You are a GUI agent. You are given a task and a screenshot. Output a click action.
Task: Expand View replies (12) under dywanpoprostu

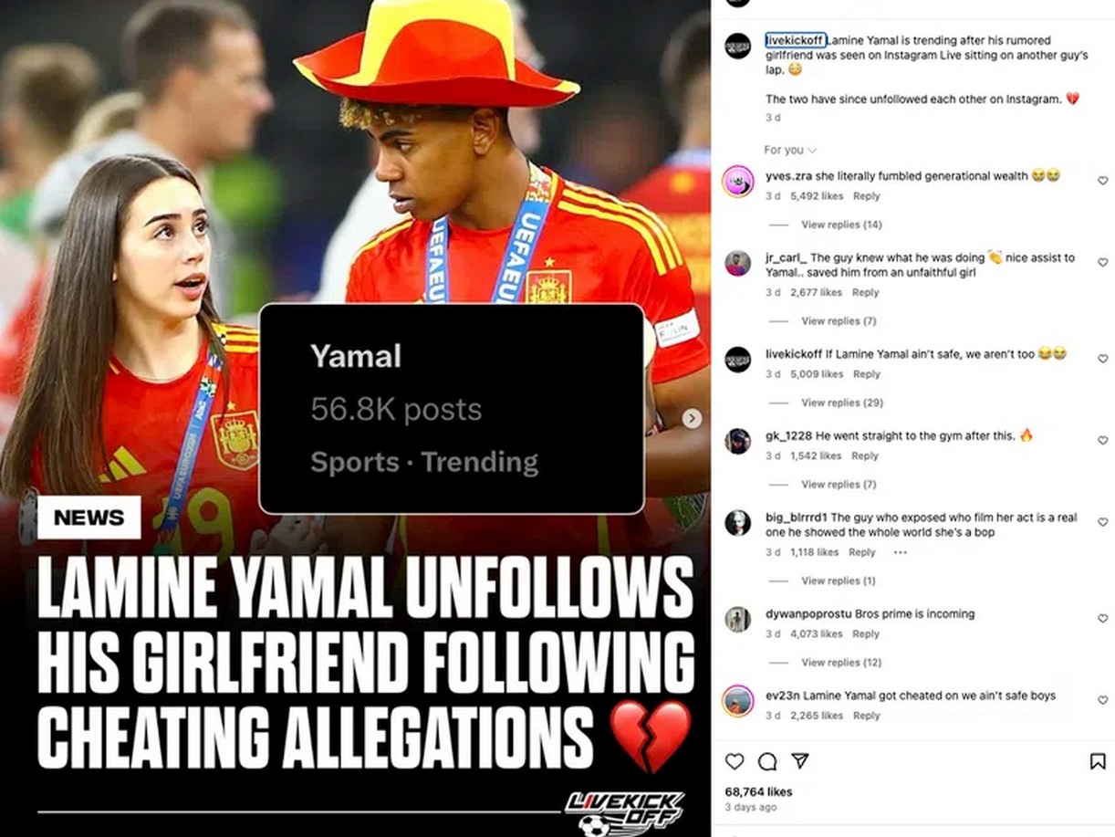841,663
